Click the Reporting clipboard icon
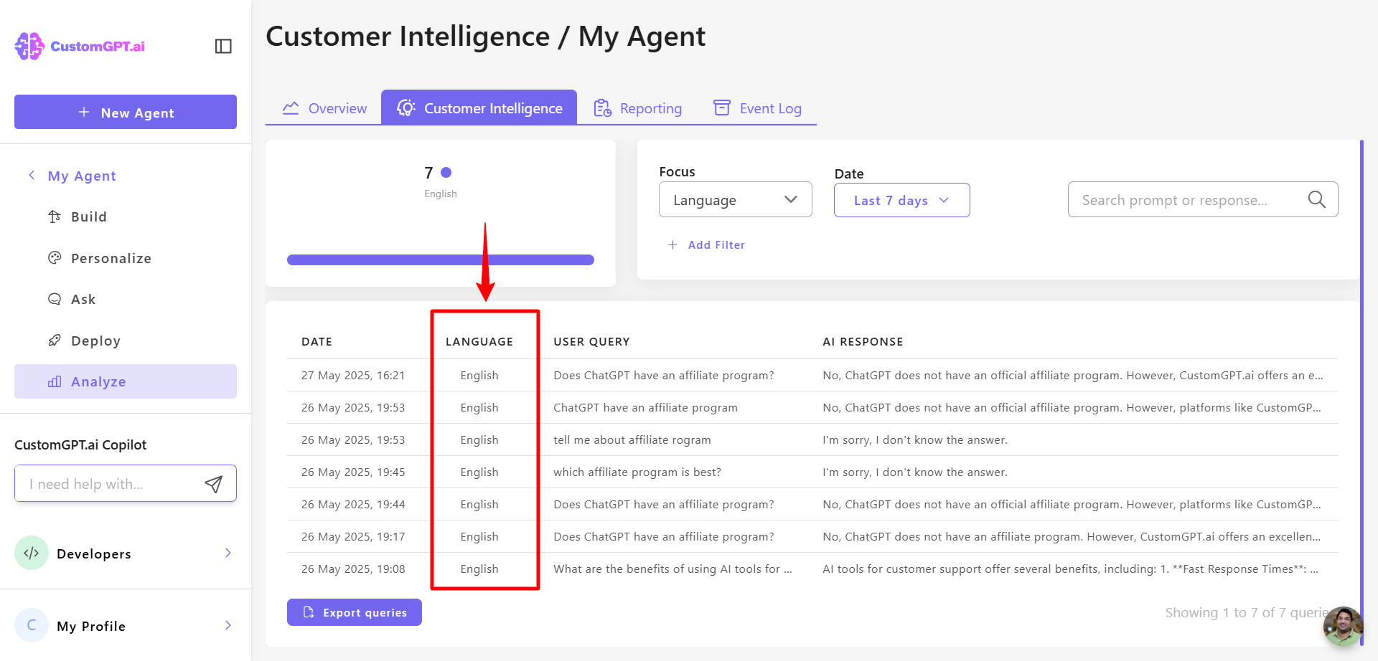Screen dimensions: 1378x661 602,108
